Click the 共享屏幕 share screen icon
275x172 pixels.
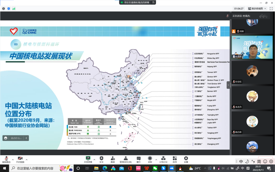(88, 159)
